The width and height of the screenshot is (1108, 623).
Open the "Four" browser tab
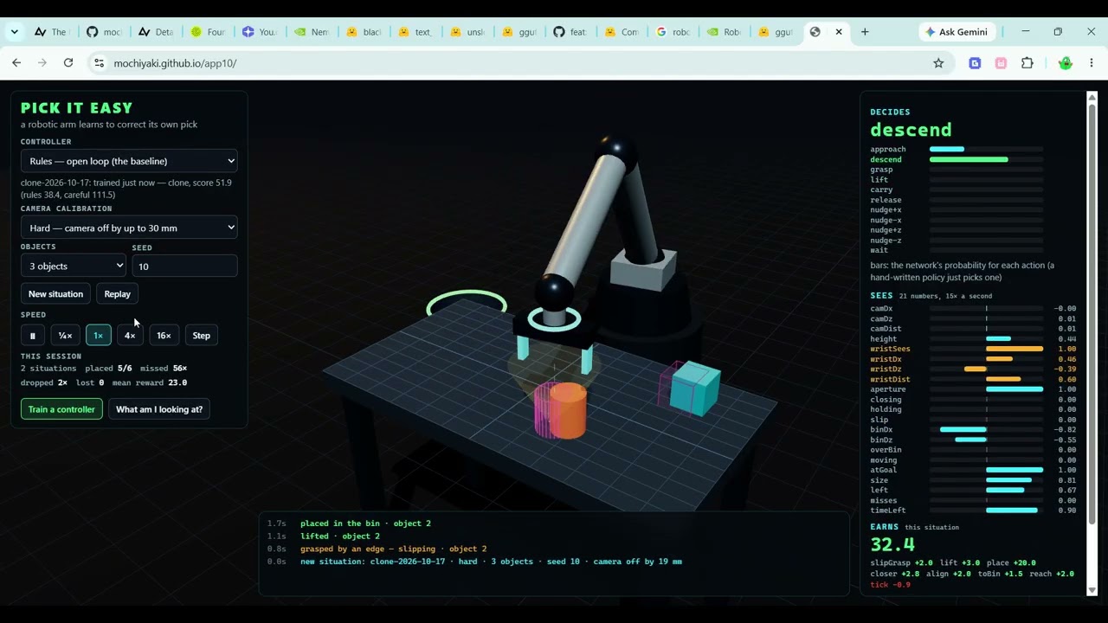pos(208,32)
